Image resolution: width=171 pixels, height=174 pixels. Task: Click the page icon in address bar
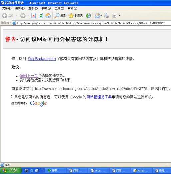14,23
